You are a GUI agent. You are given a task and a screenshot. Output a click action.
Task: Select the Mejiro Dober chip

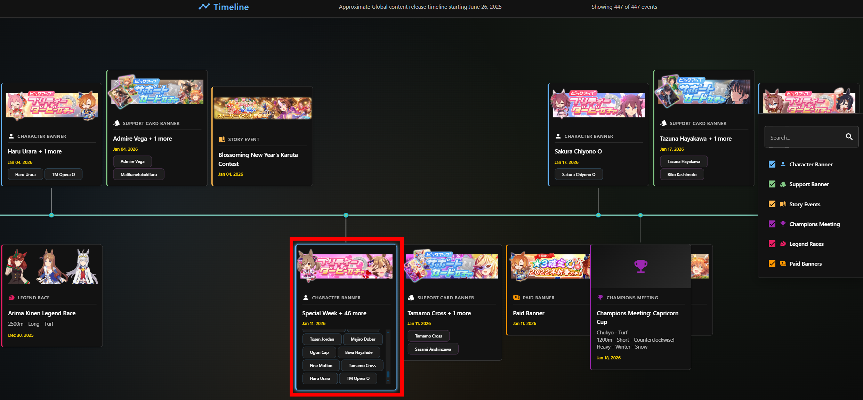click(x=363, y=339)
